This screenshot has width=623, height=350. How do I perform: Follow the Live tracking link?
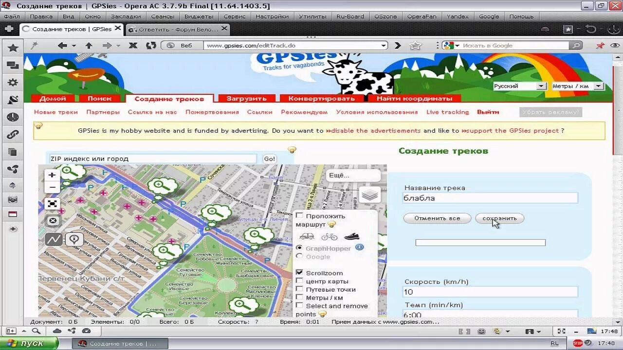coord(447,112)
